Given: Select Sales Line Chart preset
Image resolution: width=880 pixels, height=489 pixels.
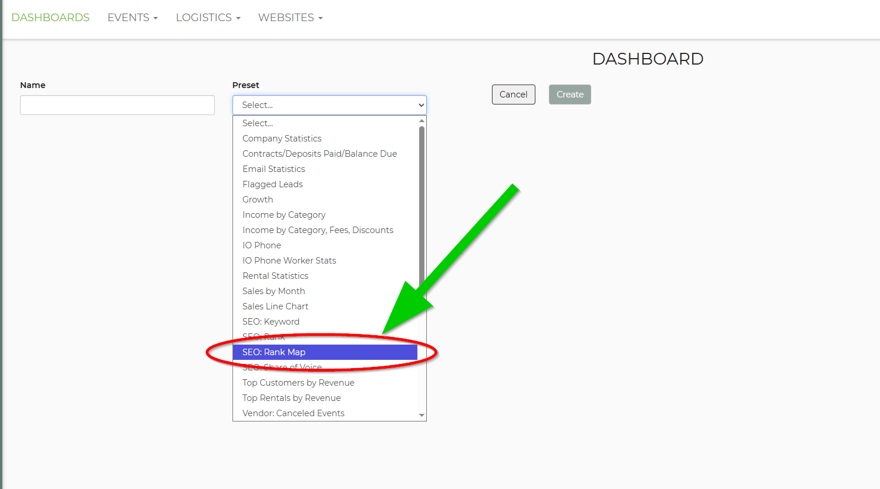Looking at the screenshot, I should pos(325,306).
